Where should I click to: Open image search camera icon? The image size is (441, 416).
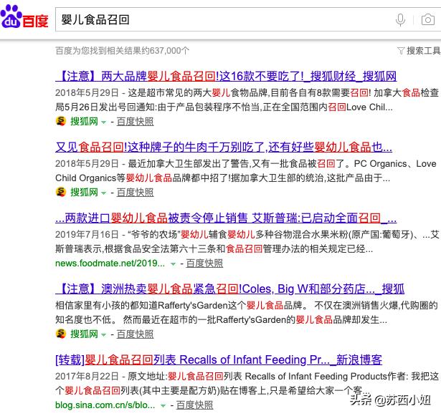pyautogui.click(x=428, y=19)
